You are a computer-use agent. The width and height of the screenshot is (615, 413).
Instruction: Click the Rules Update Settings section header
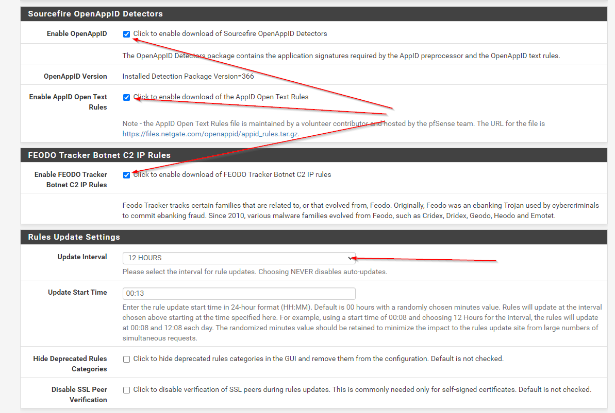click(74, 237)
